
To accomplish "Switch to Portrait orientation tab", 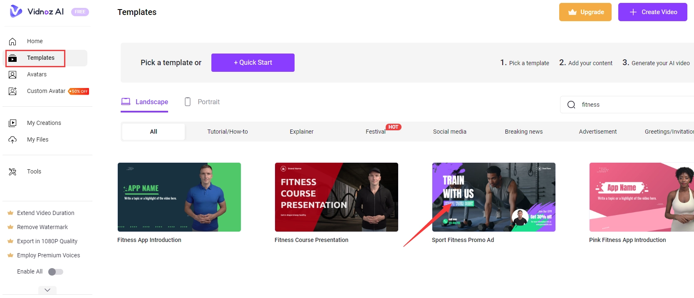I will coord(202,102).
